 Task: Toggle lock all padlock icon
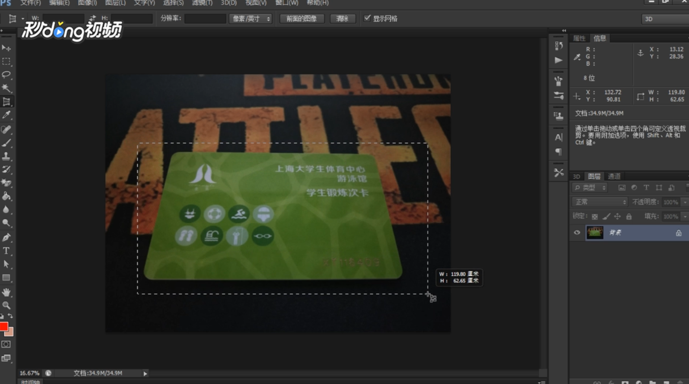click(629, 216)
